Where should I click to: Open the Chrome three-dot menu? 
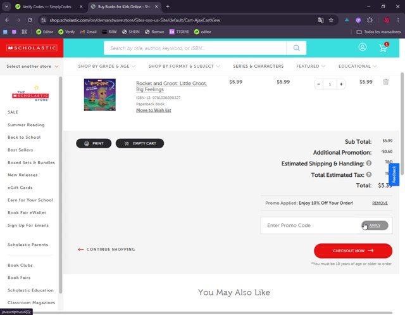coord(398,20)
